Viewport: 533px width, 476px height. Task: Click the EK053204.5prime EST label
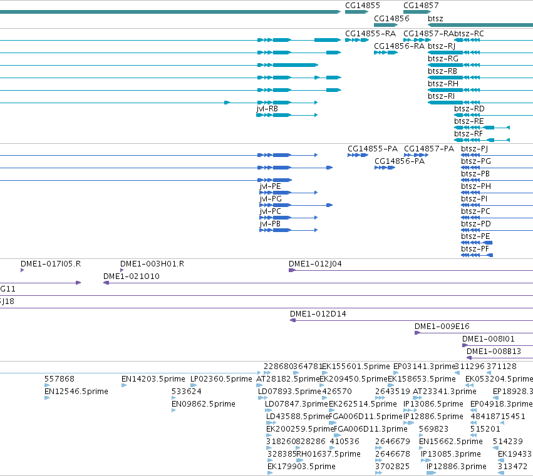[499, 379]
